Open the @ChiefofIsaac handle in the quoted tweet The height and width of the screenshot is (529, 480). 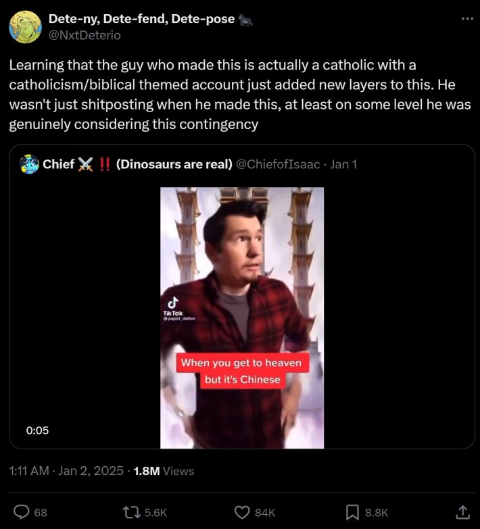pyautogui.click(x=277, y=164)
